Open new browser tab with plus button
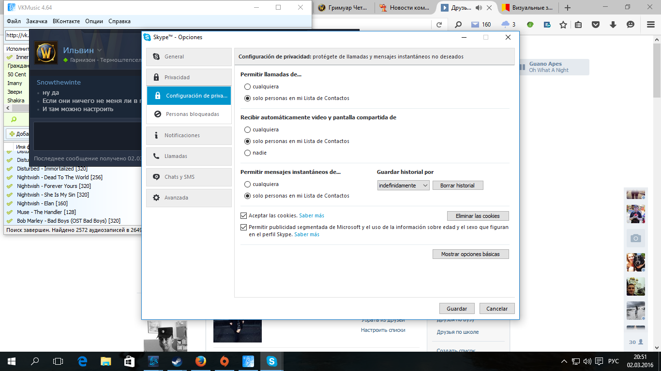Screen dimensions: 661x371 (x=568, y=8)
